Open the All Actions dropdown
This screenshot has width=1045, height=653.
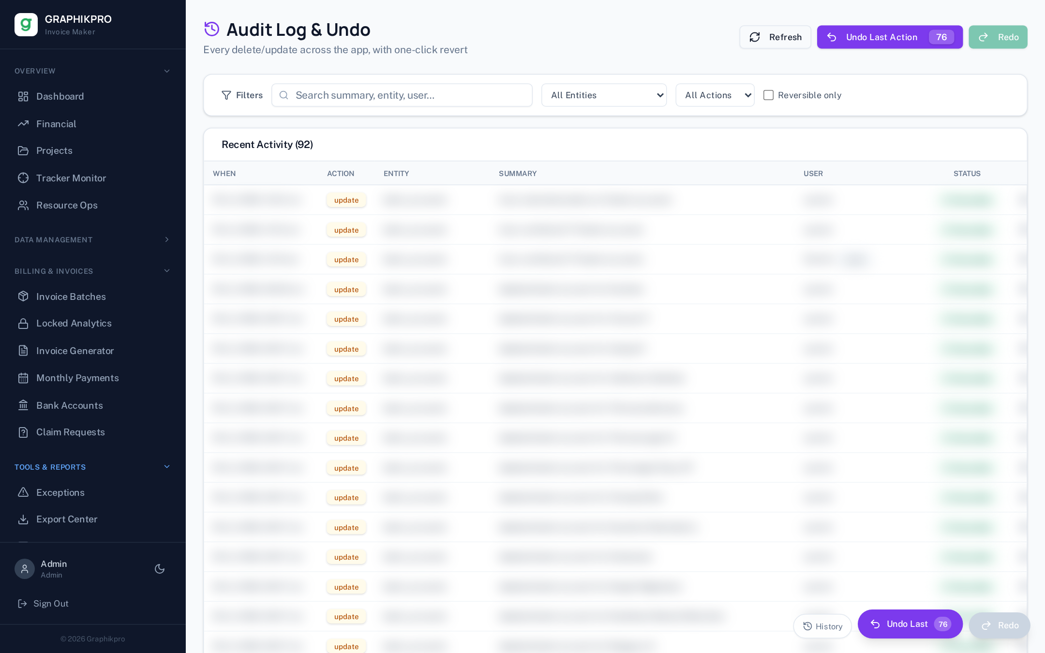[715, 95]
